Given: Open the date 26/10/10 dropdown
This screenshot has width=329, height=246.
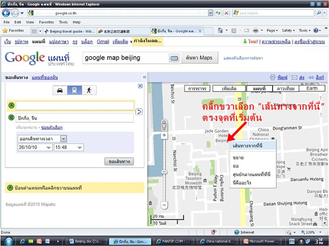Looking at the screenshot, I should [x=48, y=148].
